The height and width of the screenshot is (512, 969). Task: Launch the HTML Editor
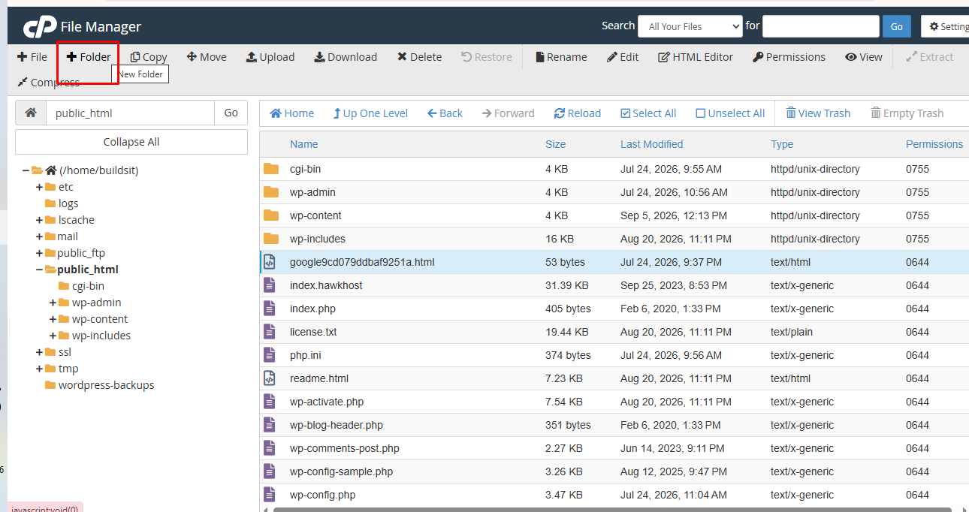(696, 57)
